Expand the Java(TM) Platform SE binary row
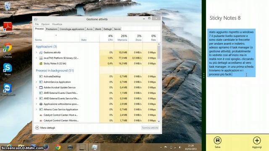The height and width of the screenshot is (151, 269). (x=37, y=58)
